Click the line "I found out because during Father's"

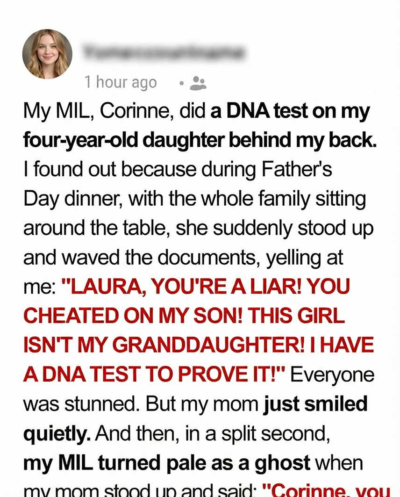178,170
